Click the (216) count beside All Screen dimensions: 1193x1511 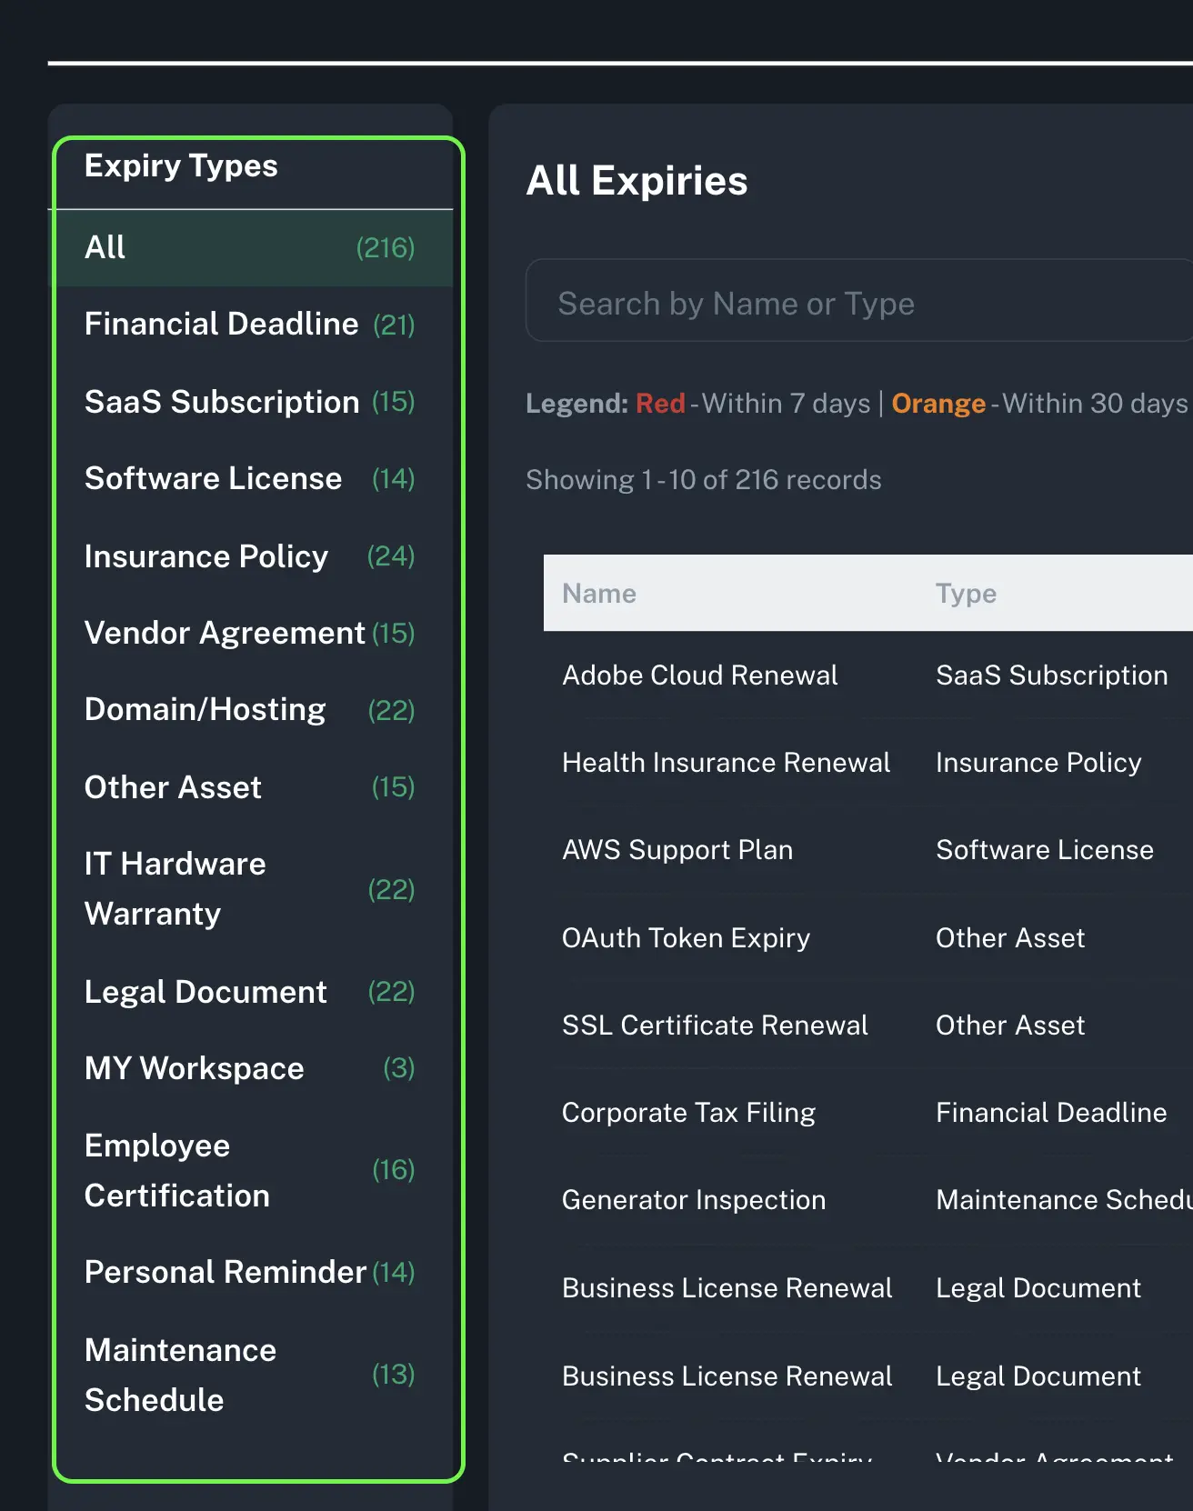pyautogui.click(x=386, y=247)
